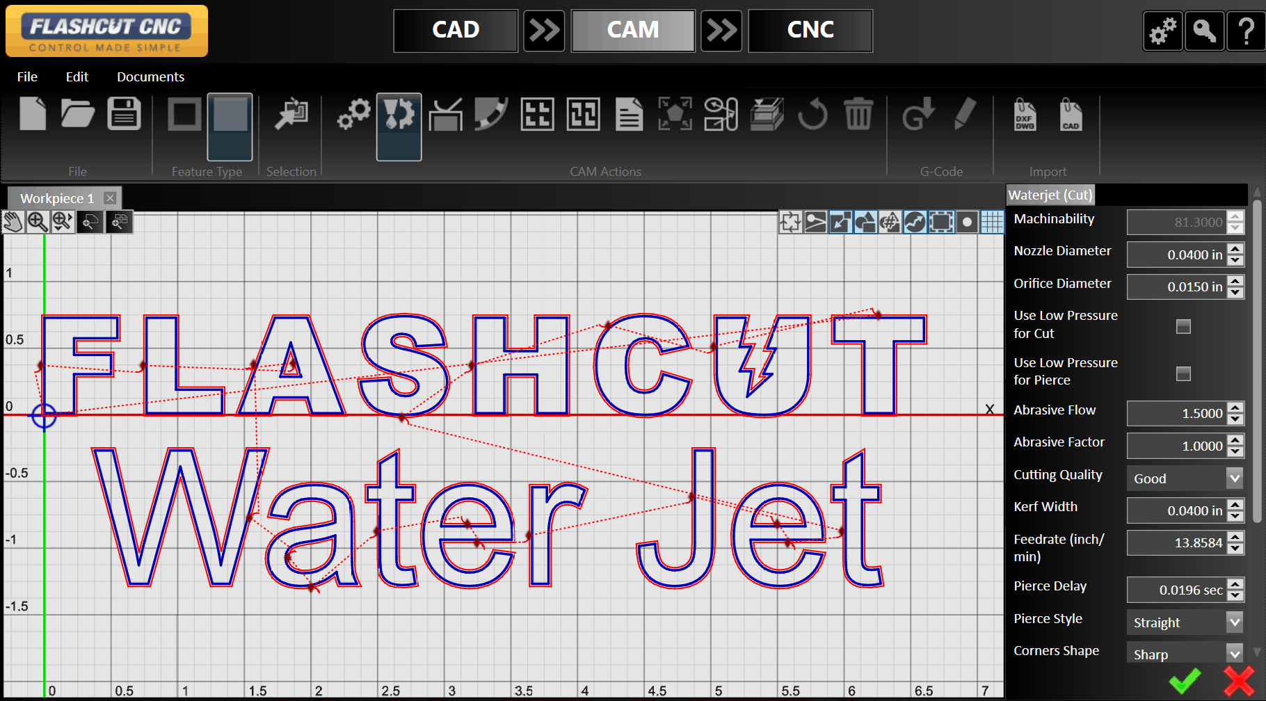Increase Kerf Width with up arrow
This screenshot has height=701, width=1266.
1235,504
